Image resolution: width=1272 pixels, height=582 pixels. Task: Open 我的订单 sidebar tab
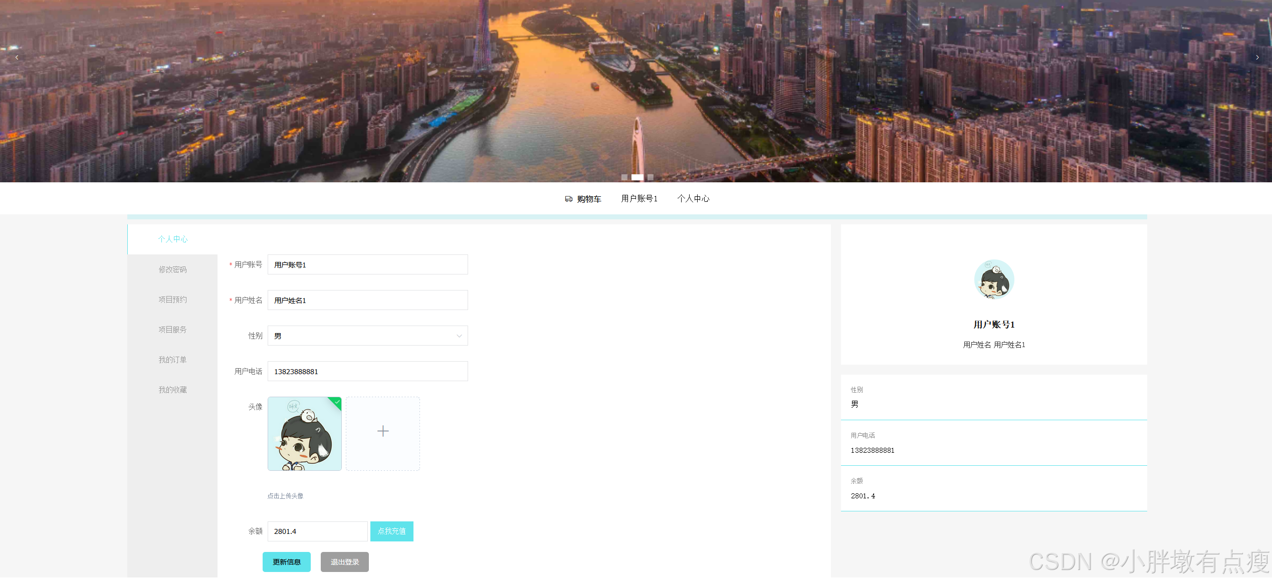tap(172, 360)
